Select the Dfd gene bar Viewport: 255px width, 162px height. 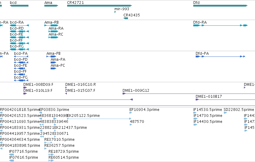tap(220, 6)
